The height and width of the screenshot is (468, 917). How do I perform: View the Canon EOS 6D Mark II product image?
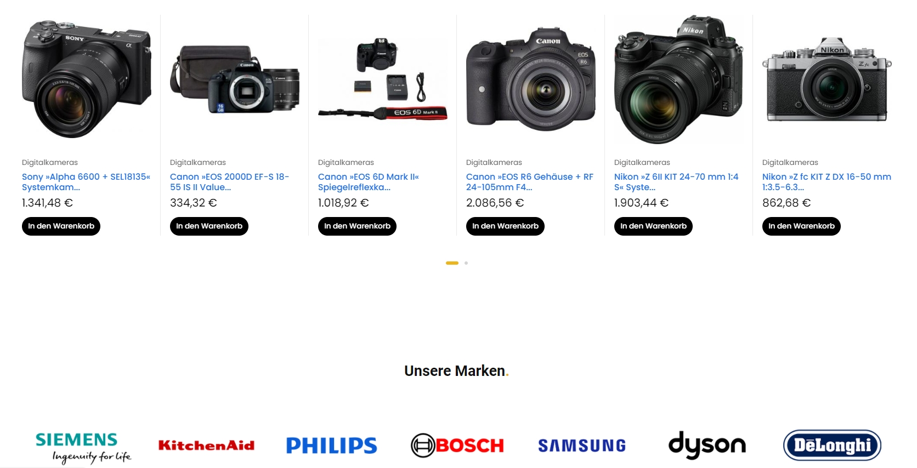click(x=383, y=79)
